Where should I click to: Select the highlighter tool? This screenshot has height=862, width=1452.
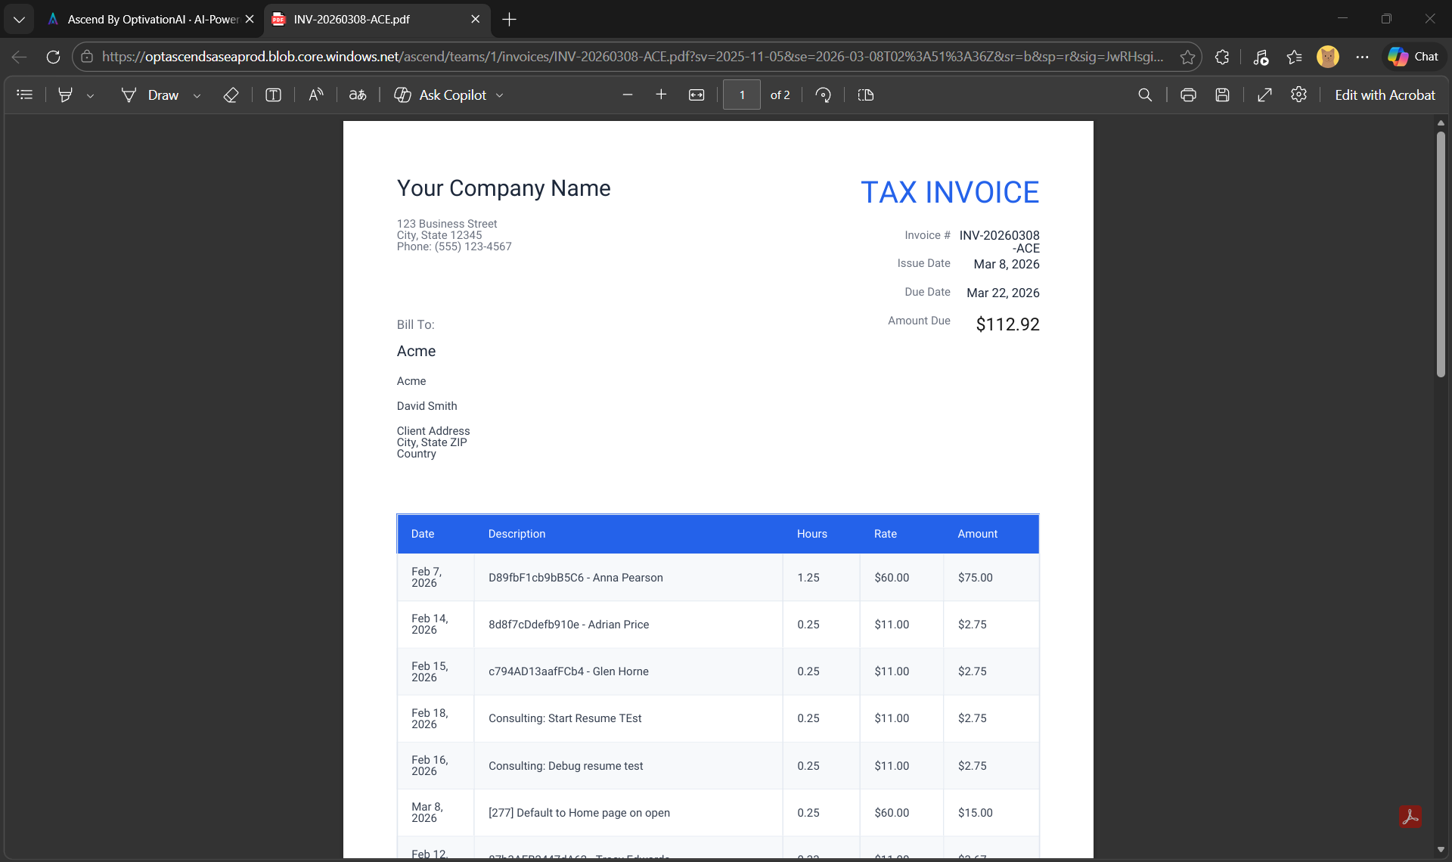[66, 95]
